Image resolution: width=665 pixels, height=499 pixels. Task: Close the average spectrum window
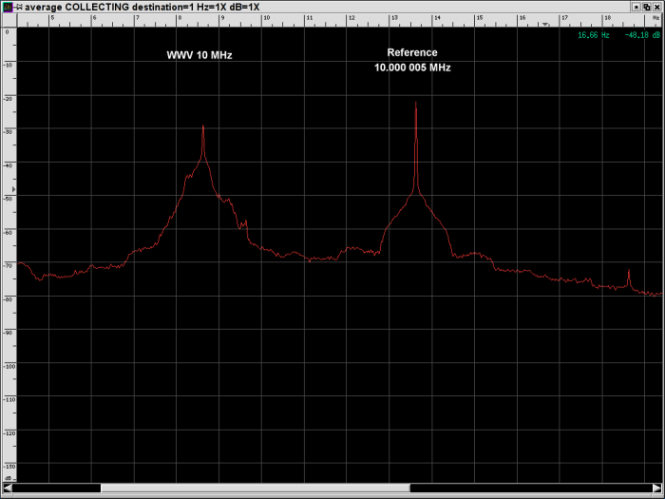pos(656,7)
